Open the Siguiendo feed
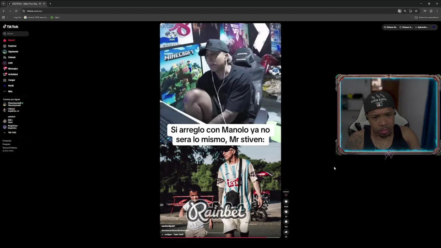Viewport: 441px width, 248px height. (x=11, y=52)
